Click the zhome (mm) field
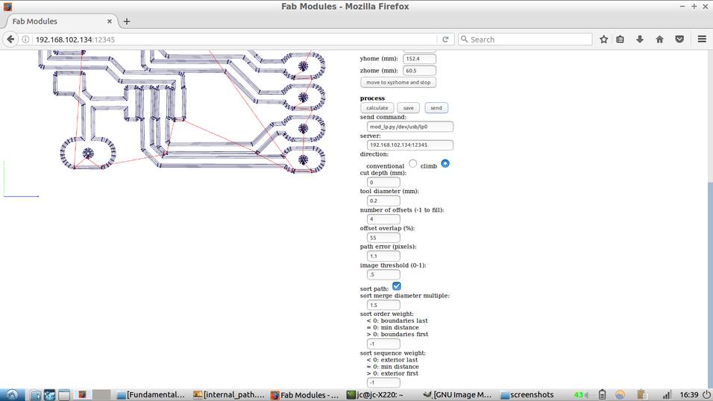 (419, 71)
